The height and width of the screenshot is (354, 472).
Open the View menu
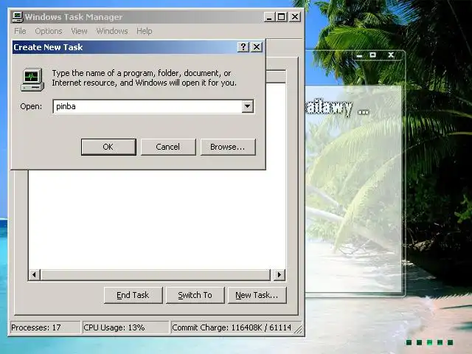79,31
